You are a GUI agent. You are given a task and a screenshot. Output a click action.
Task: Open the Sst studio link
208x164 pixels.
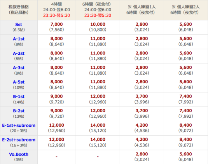click(19, 24)
